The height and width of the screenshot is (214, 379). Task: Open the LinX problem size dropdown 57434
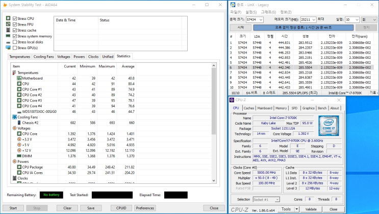pos(261,19)
